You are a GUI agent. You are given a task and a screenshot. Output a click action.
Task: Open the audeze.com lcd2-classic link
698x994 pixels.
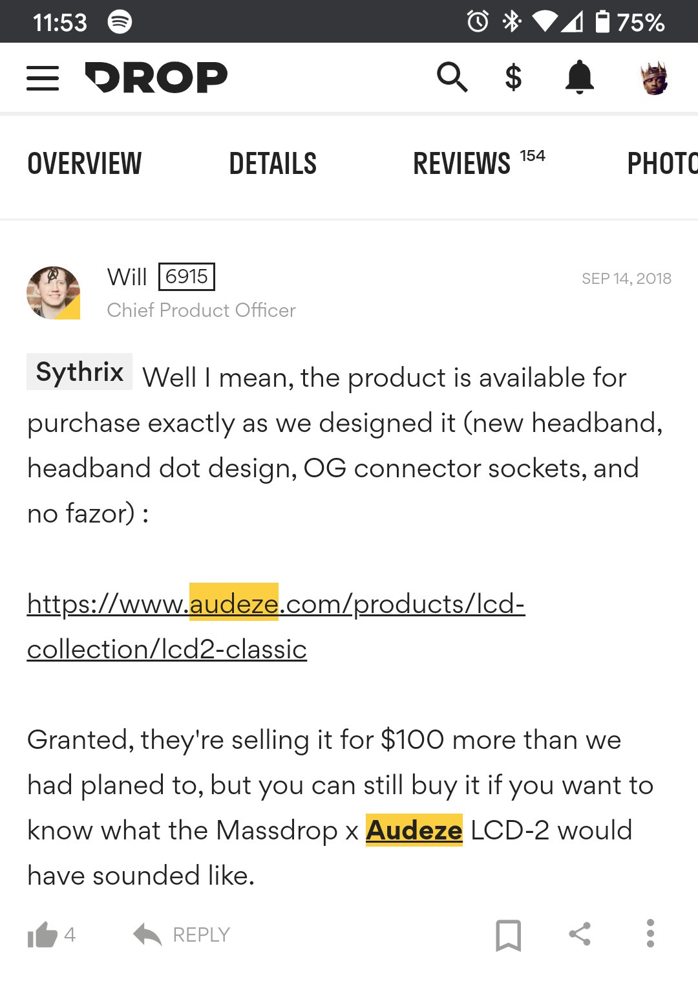pos(276,605)
